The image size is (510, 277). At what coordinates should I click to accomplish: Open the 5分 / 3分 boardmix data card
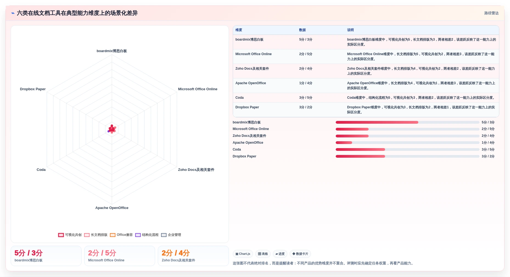(46, 256)
